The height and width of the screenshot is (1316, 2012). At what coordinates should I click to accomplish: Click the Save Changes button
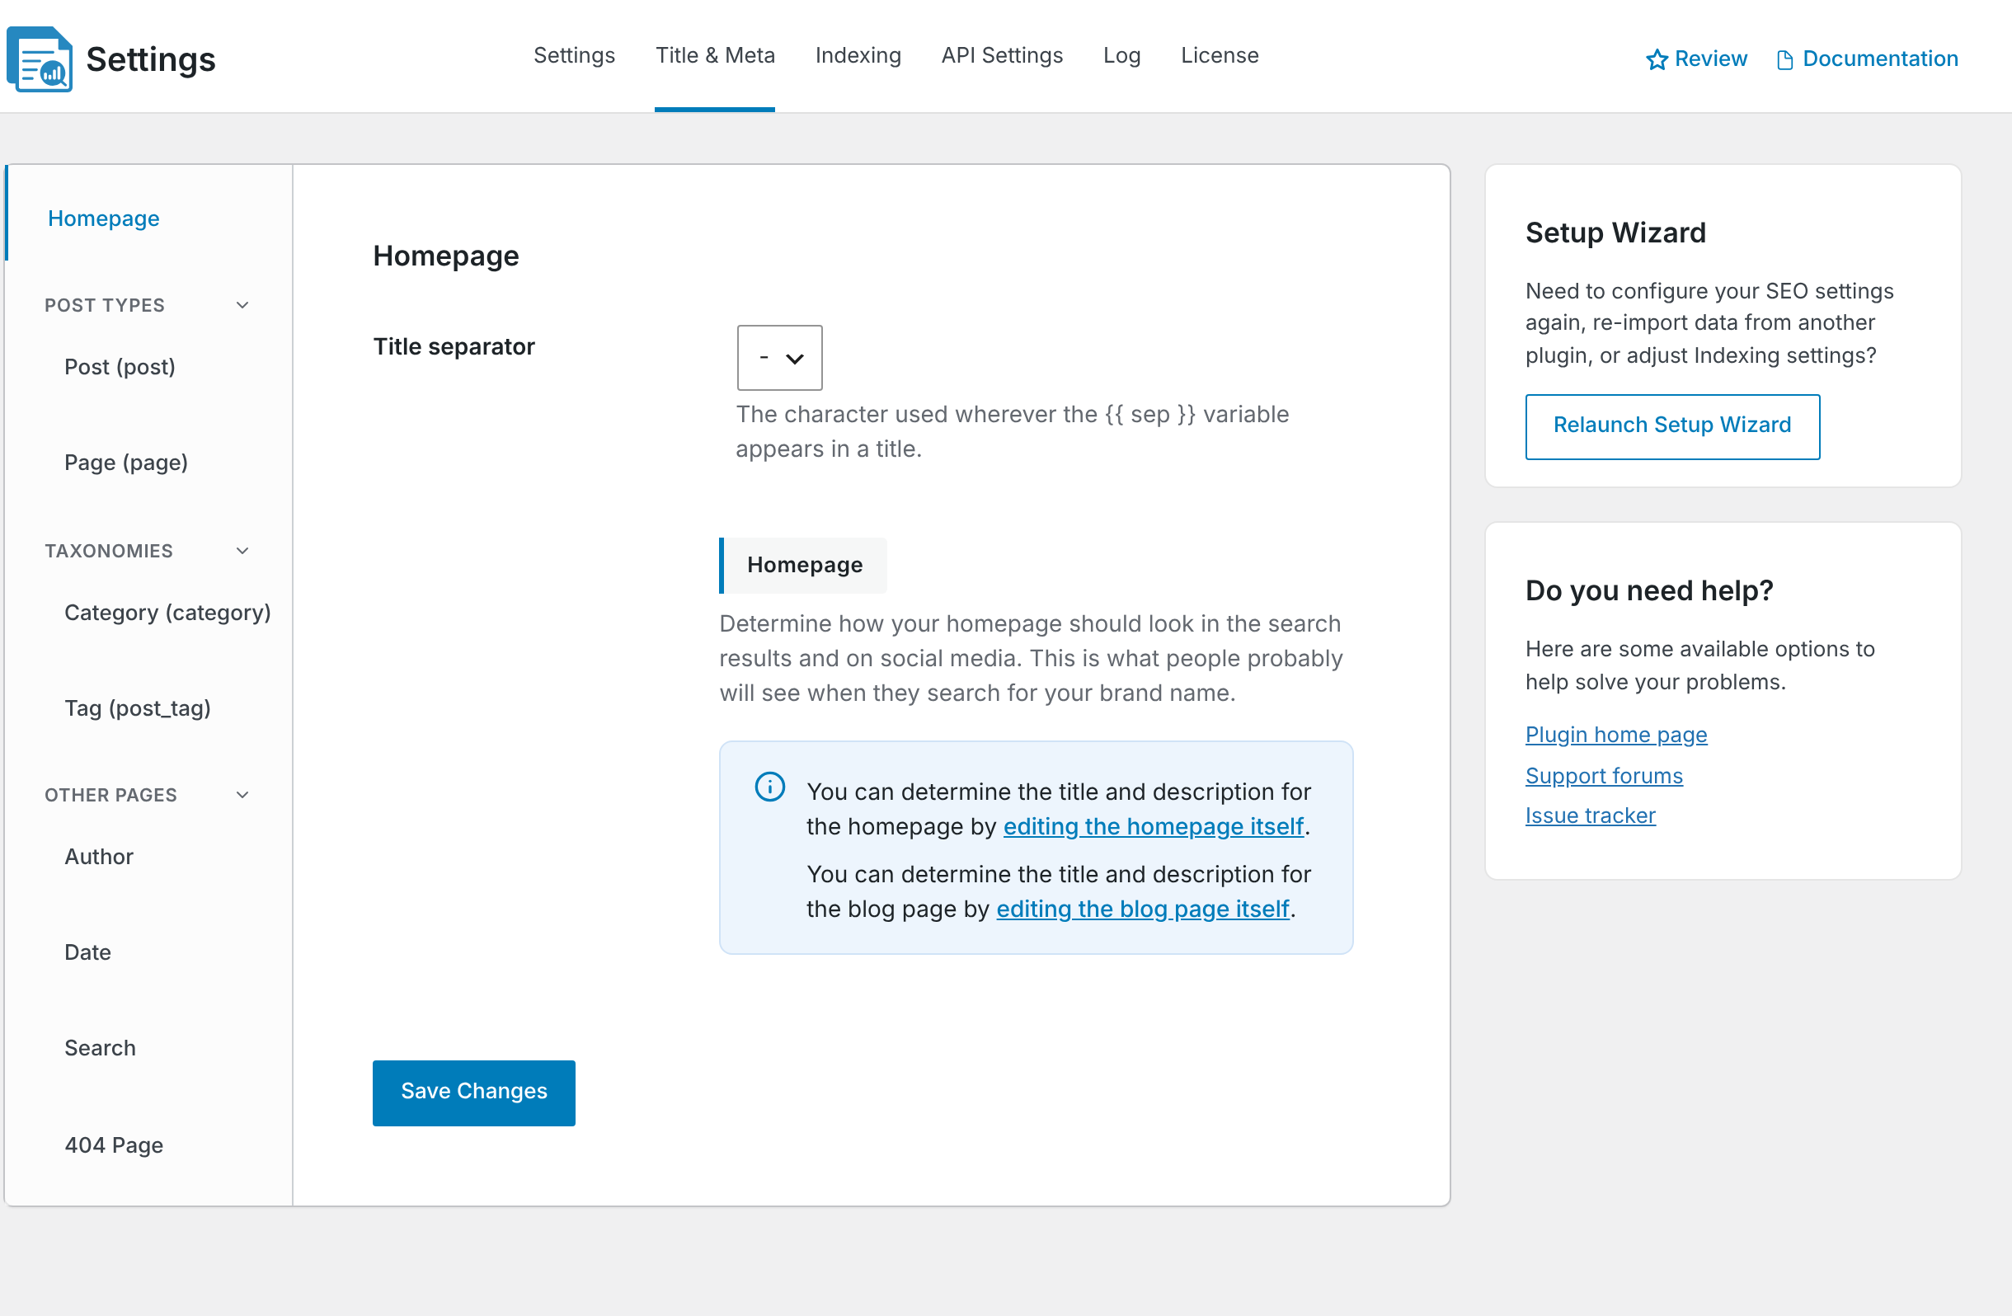[x=474, y=1093]
